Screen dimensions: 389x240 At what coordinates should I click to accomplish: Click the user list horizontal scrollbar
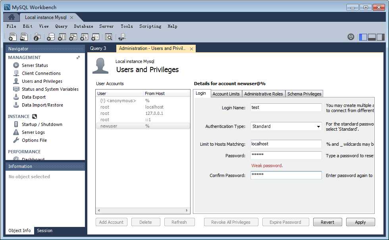point(143,210)
